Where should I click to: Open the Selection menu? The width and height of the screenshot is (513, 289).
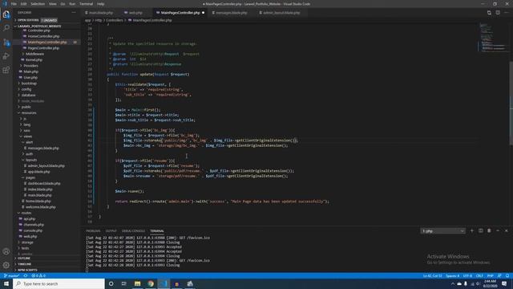38,4
